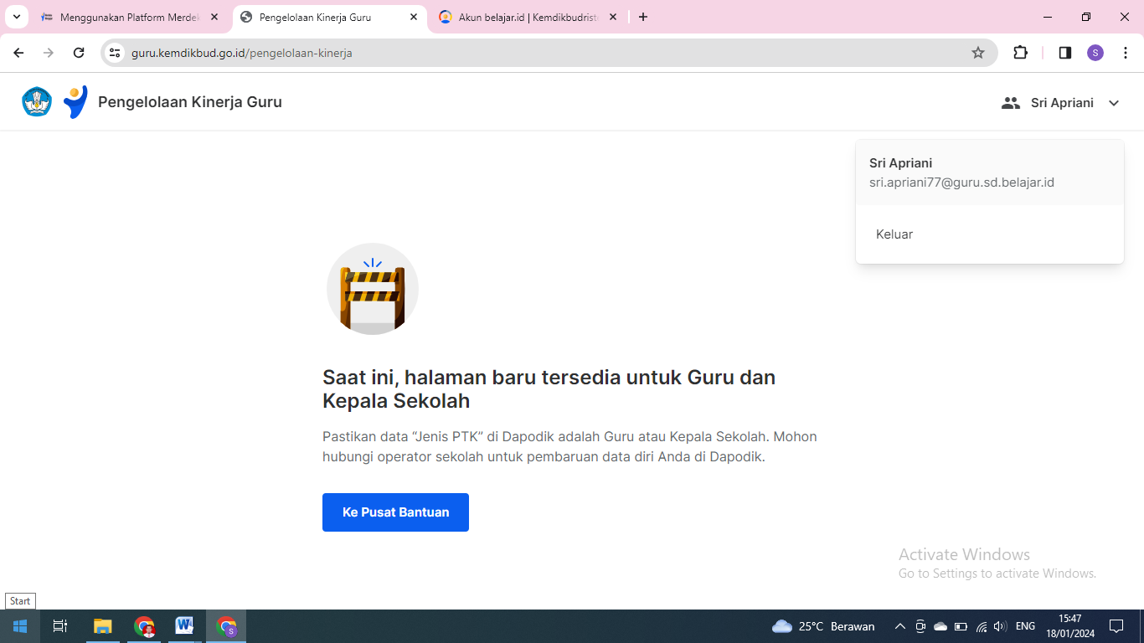Image resolution: width=1144 pixels, height=643 pixels.
Task: Switch to Akun belajar.id tab
Action: [x=528, y=17]
